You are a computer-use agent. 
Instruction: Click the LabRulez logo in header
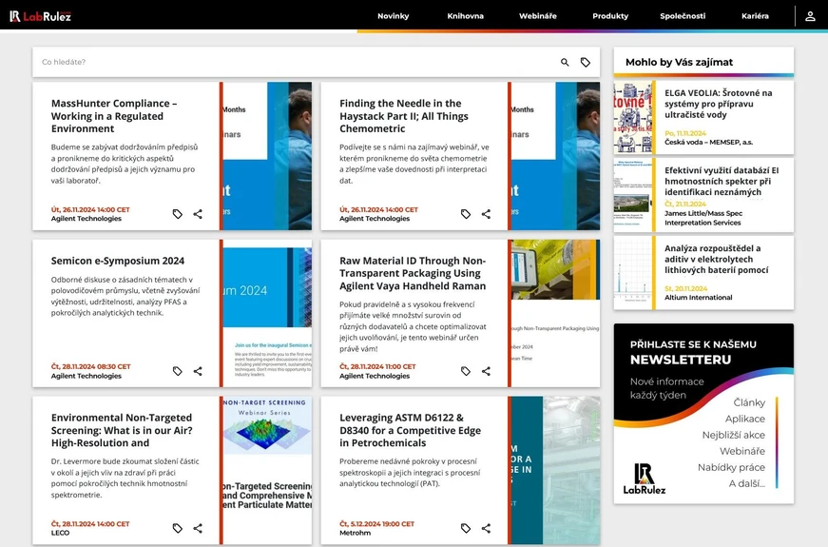coord(41,16)
